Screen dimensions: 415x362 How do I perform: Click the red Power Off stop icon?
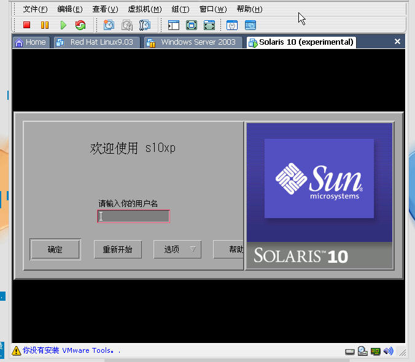click(x=27, y=25)
